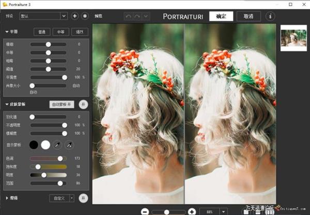
Task: Toggle the enhancement 开 round switch
Action: 83,198
